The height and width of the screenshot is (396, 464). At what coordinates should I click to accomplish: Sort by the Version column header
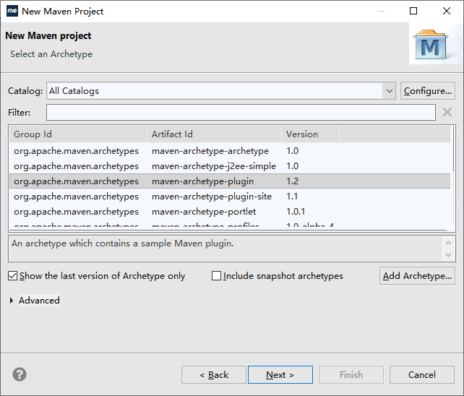[x=310, y=134]
